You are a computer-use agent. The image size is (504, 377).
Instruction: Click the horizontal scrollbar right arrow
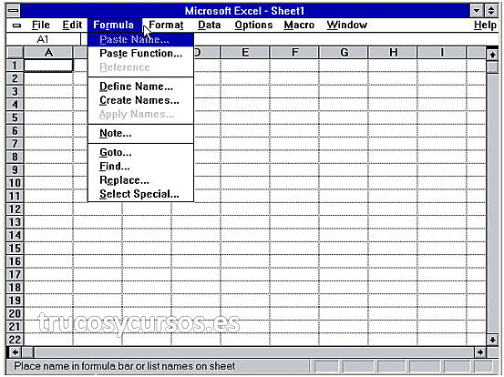click(x=480, y=352)
